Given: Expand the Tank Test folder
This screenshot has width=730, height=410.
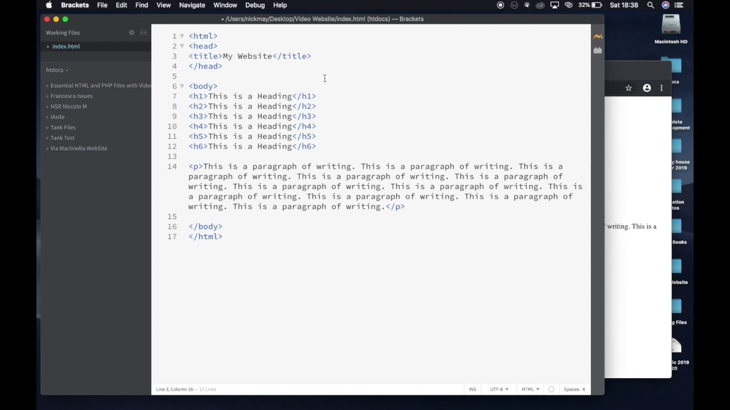Looking at the screenshot, I should [60, 138].
